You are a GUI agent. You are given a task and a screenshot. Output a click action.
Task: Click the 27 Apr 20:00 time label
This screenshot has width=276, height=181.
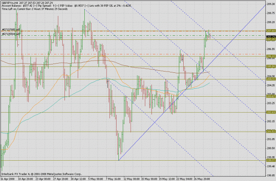point(61,179)
